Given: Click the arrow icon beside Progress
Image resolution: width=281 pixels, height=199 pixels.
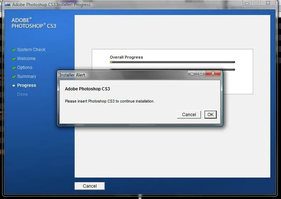Looking at the screenshot, I should [14, 86].
